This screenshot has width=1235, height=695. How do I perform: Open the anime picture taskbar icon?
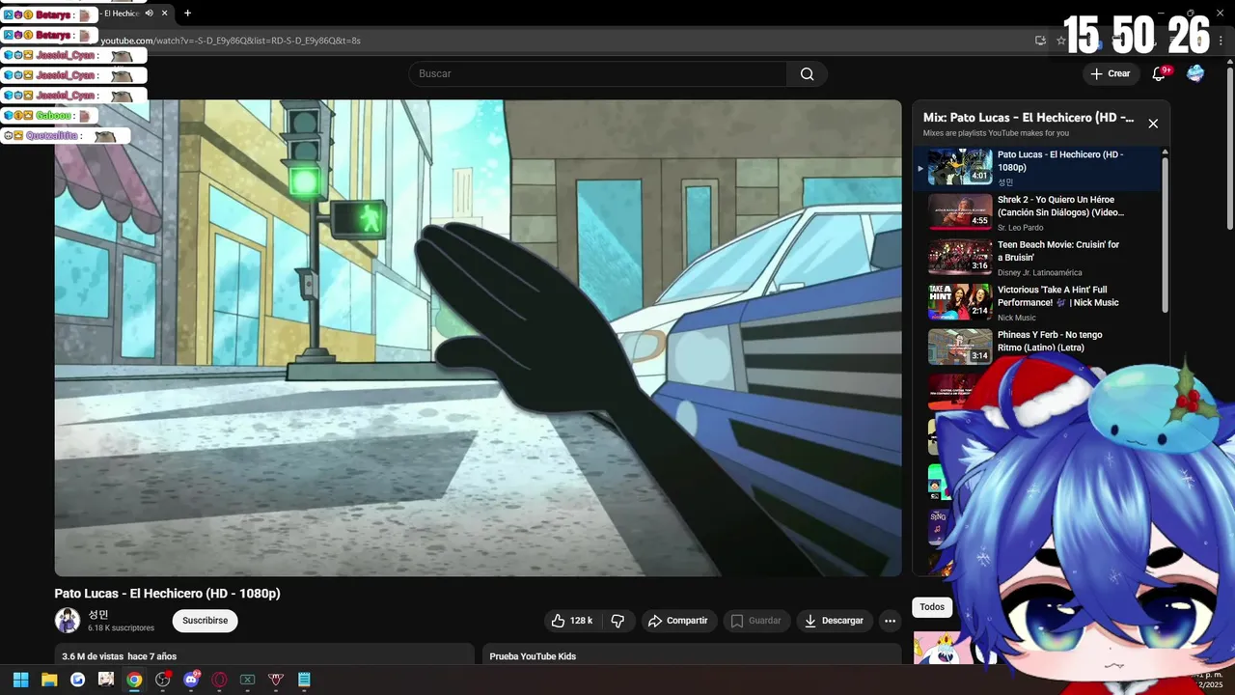(106, 680)
